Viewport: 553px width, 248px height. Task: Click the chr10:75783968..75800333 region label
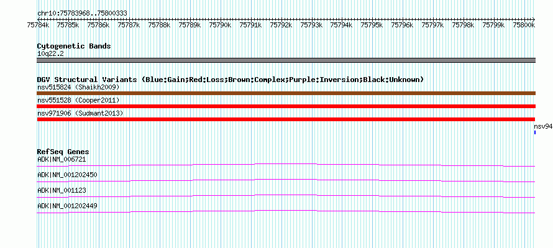point(82,13)
